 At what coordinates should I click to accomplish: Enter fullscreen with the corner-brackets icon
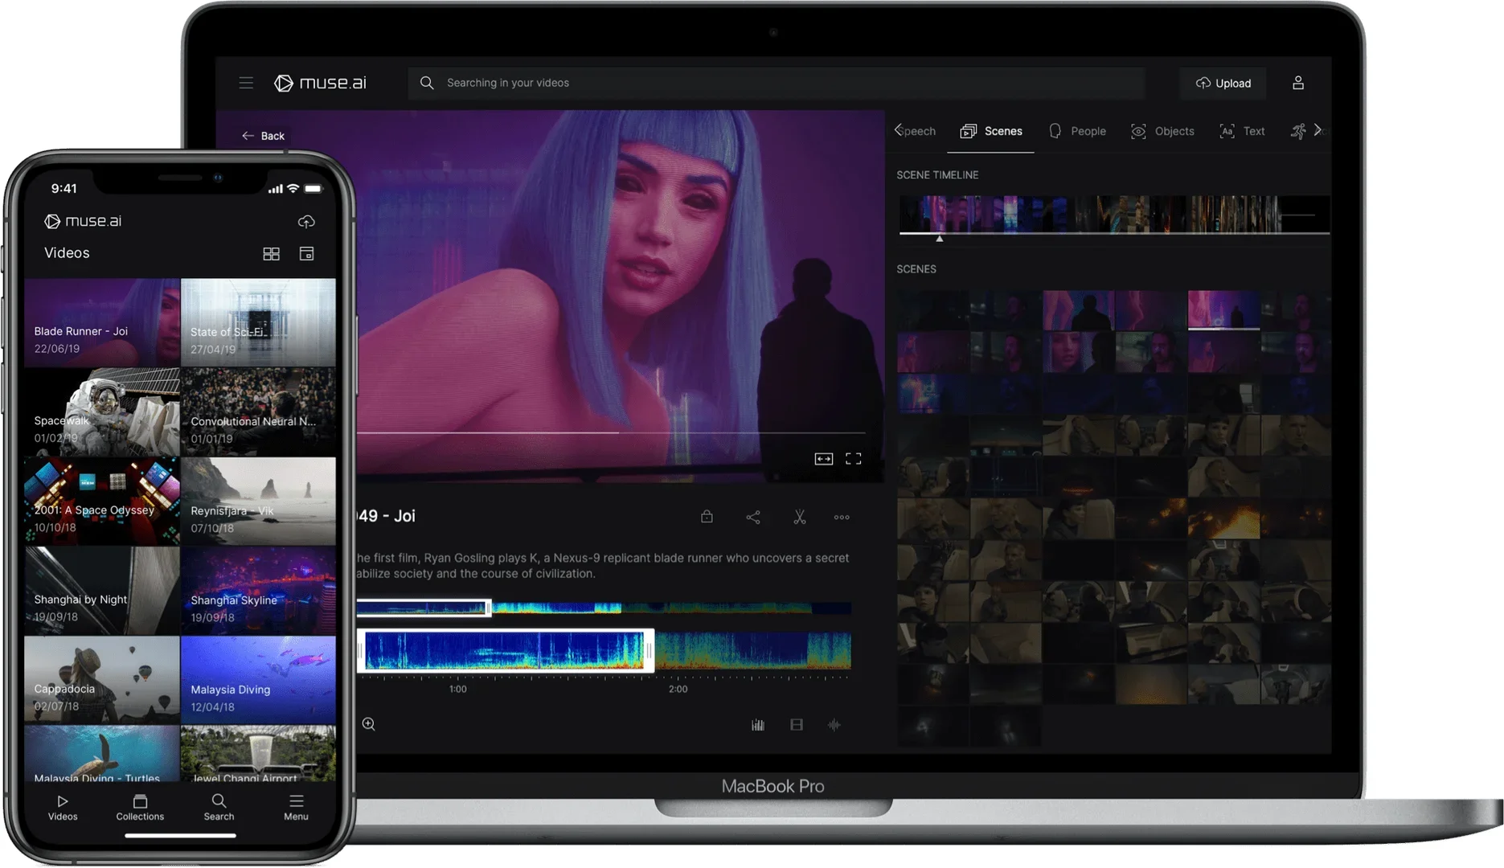853,459
